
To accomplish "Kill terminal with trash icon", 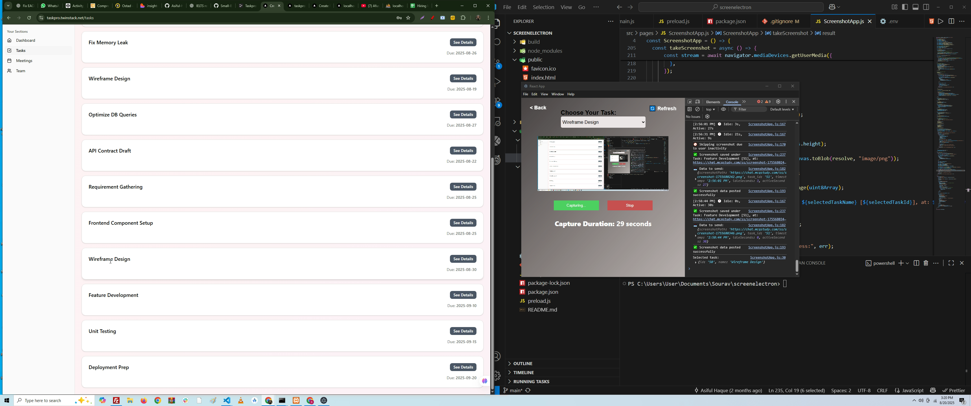I will 926,263.
